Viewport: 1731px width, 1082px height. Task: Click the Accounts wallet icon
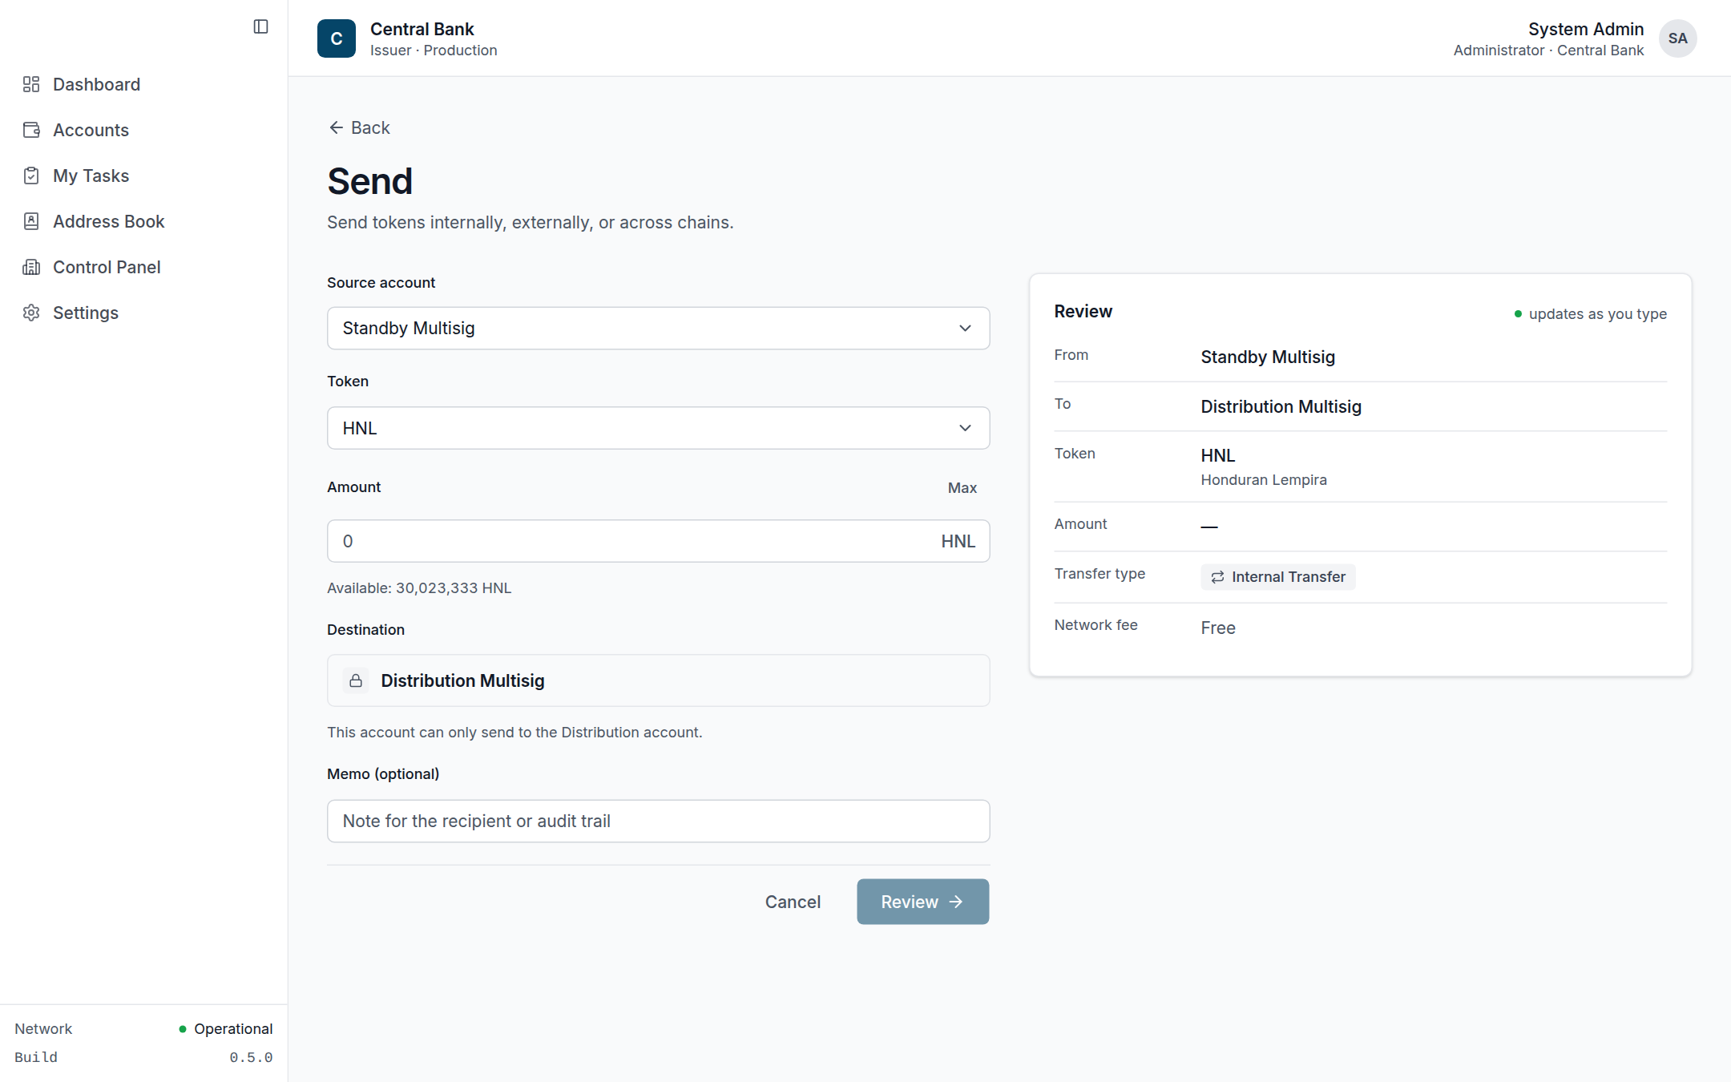tap(31, 130)
